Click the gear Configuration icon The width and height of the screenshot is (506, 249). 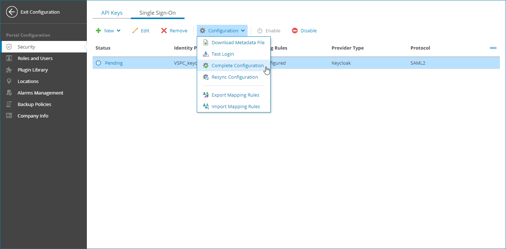202,31
